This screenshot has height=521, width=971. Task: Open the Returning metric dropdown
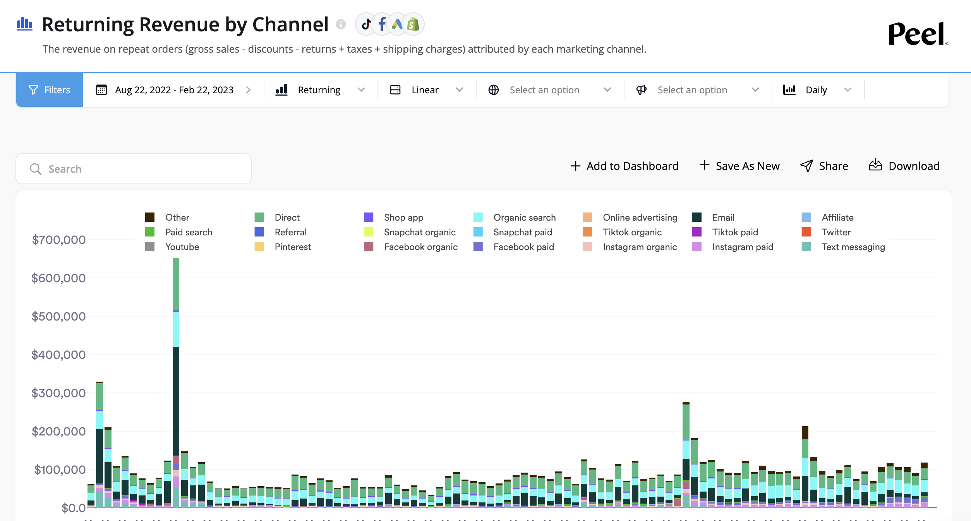tap(320, 90)
